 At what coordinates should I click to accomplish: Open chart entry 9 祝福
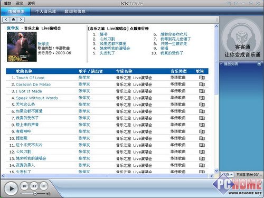point(164,48)
